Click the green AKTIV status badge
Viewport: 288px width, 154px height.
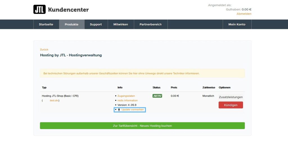click(x=157, y=96)
